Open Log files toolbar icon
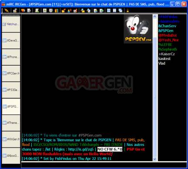This screenshot has width=188, height=169. point(89,10)
